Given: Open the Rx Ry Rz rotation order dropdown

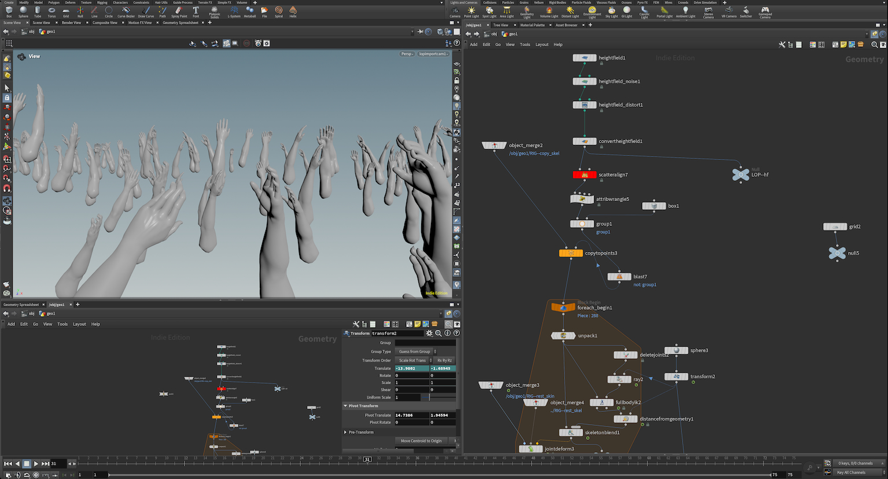Looking at the screenshot, I should 445,361.
